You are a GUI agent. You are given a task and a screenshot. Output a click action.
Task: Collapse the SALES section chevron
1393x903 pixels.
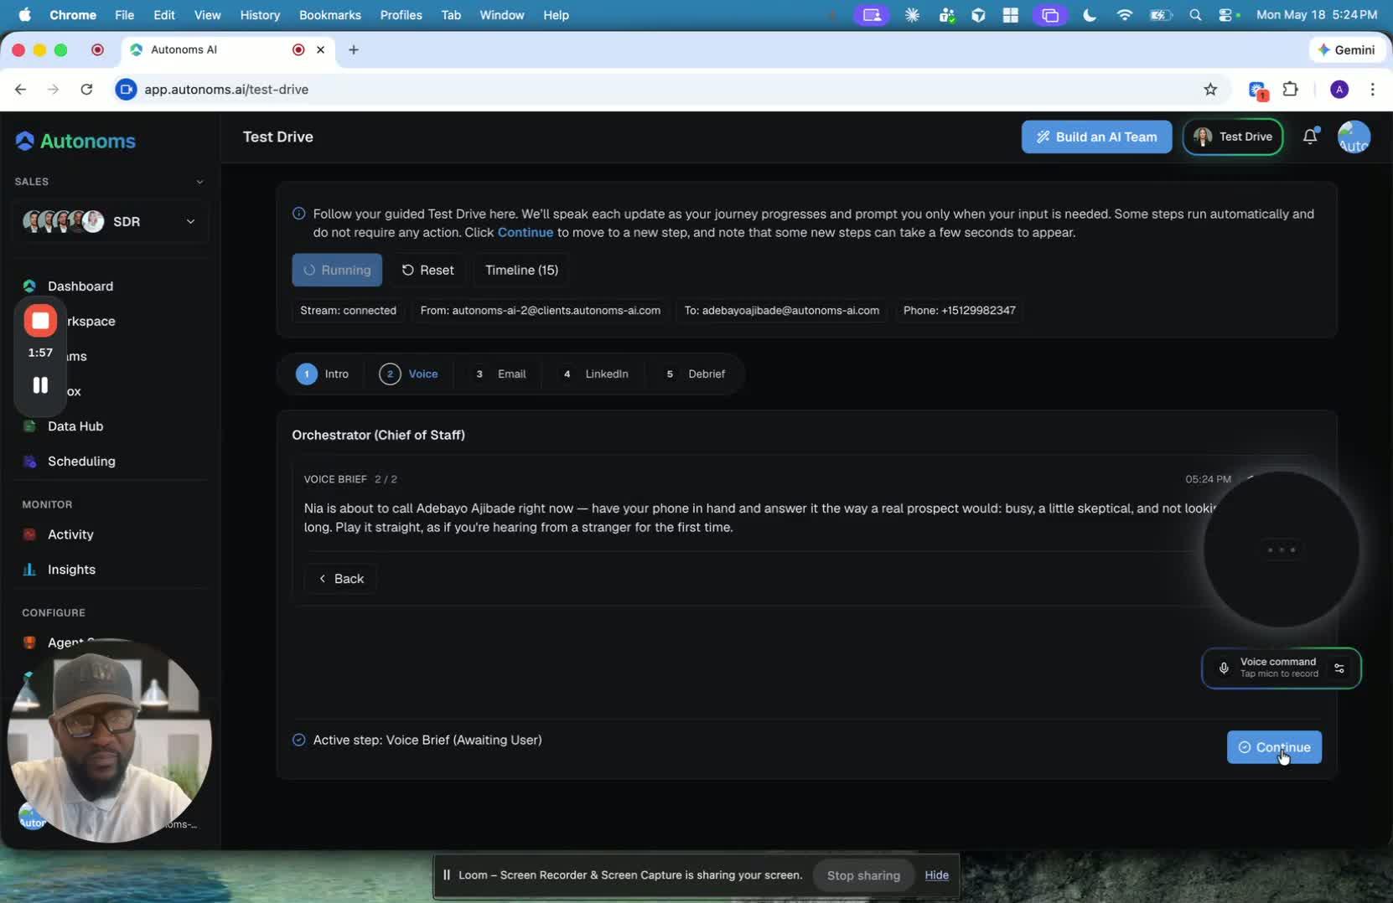(x=199, y=182)
